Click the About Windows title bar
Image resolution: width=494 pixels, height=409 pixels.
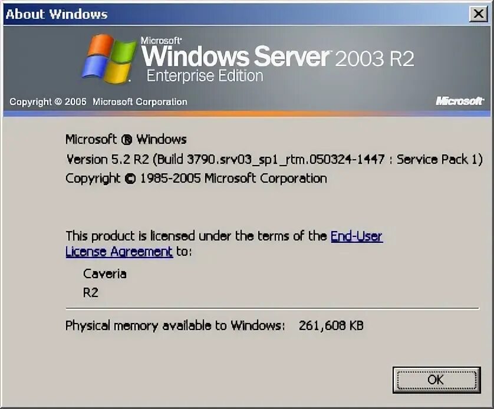[236, 14]
